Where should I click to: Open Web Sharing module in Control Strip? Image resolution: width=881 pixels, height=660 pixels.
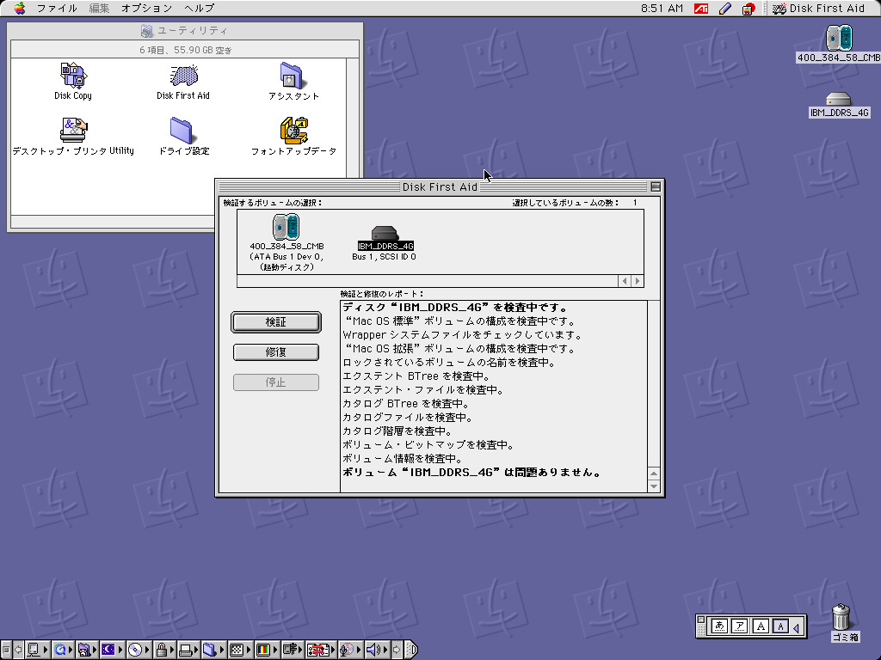(x=322, y=650)
